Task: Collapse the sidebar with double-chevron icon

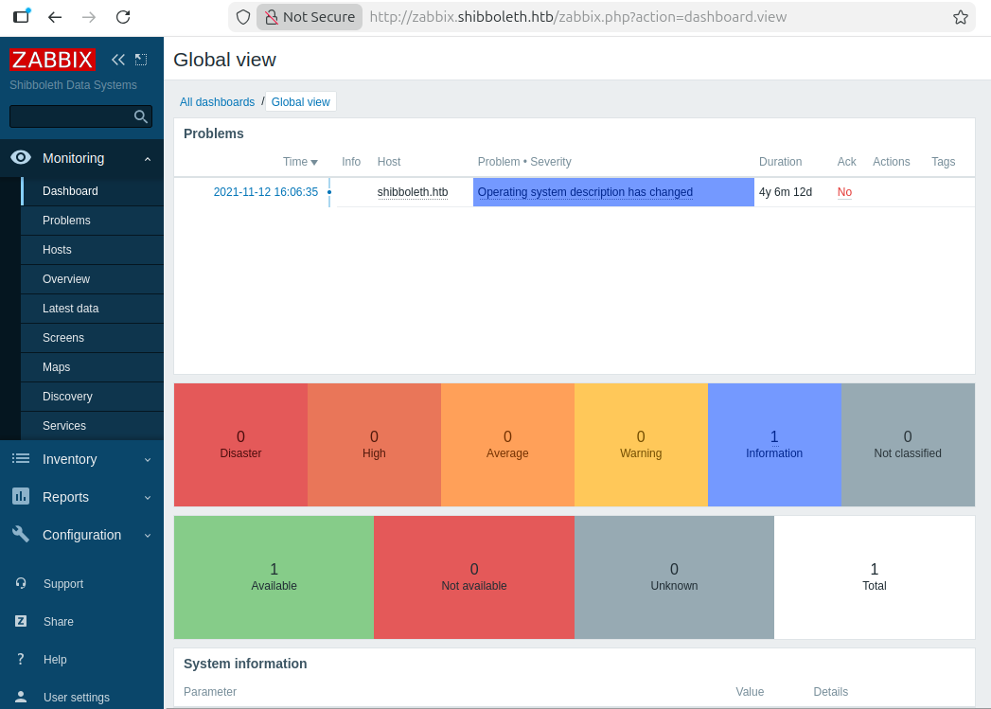Action: point(118,60)
